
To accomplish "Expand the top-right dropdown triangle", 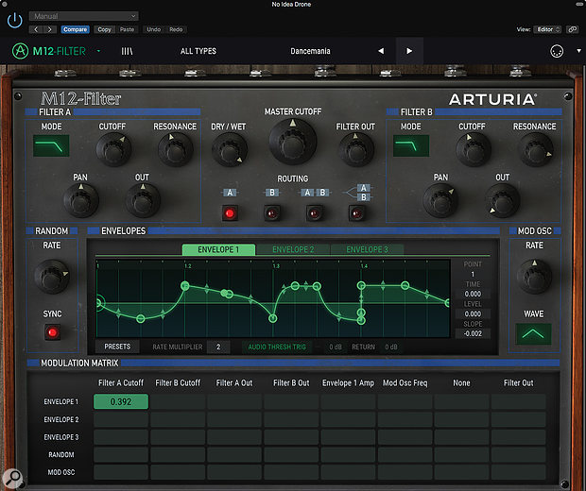I will coord(578,51).
